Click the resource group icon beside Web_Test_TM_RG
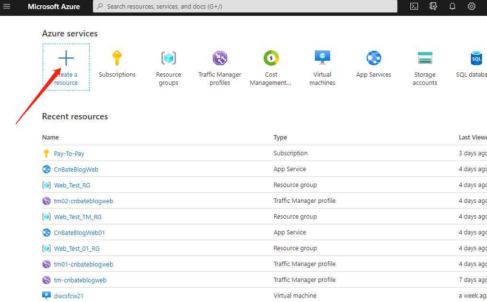Viewport: 487px width, 302px height. (x=46, y=217)
